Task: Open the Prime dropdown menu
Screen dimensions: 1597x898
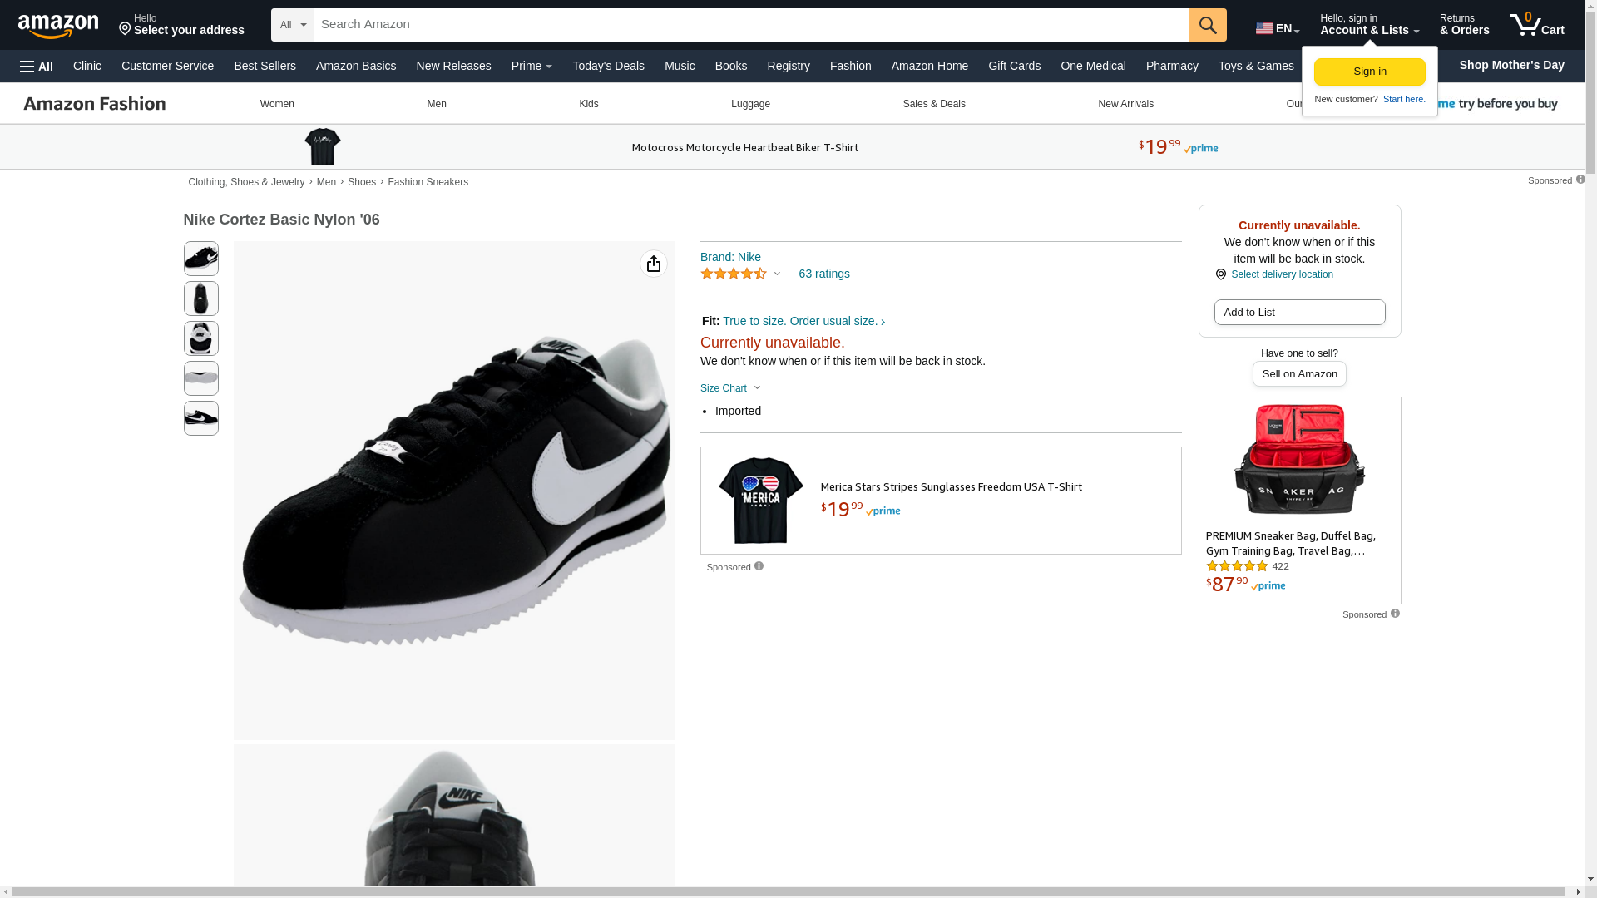Action: (531, 66)
